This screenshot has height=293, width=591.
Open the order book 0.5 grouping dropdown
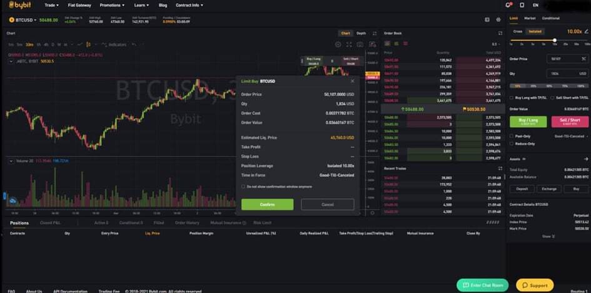click(496, 44)
